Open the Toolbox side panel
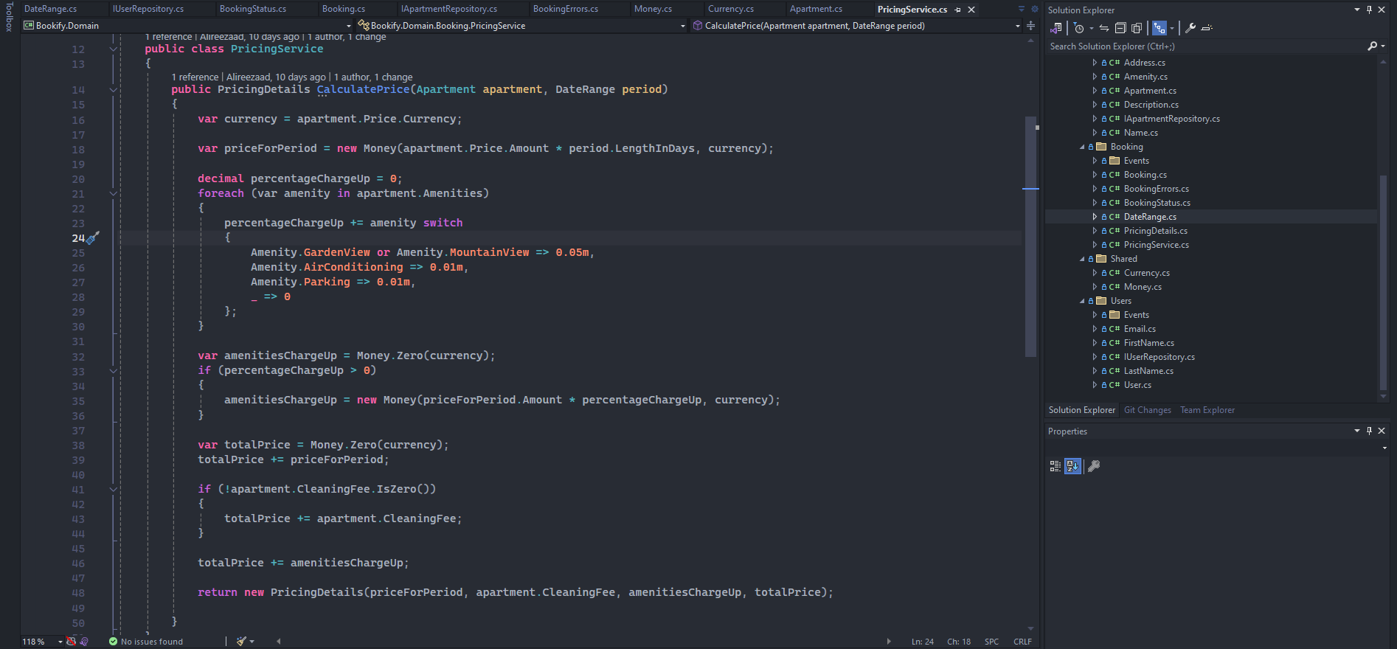The height and width of the screenshot is (649, 1397). [9, 17]
